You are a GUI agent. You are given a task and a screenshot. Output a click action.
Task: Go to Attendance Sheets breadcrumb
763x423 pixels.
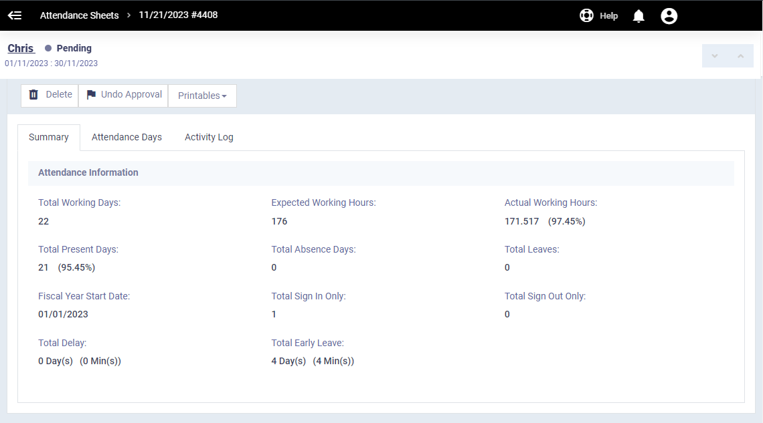pyautogui.click(x=80, y=15)
